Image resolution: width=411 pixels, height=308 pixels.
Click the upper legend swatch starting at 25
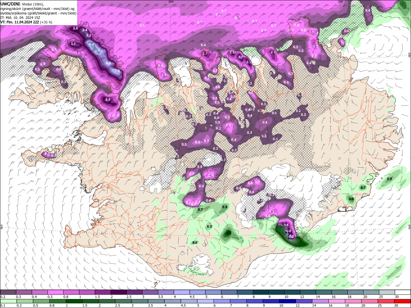[387, 293]
